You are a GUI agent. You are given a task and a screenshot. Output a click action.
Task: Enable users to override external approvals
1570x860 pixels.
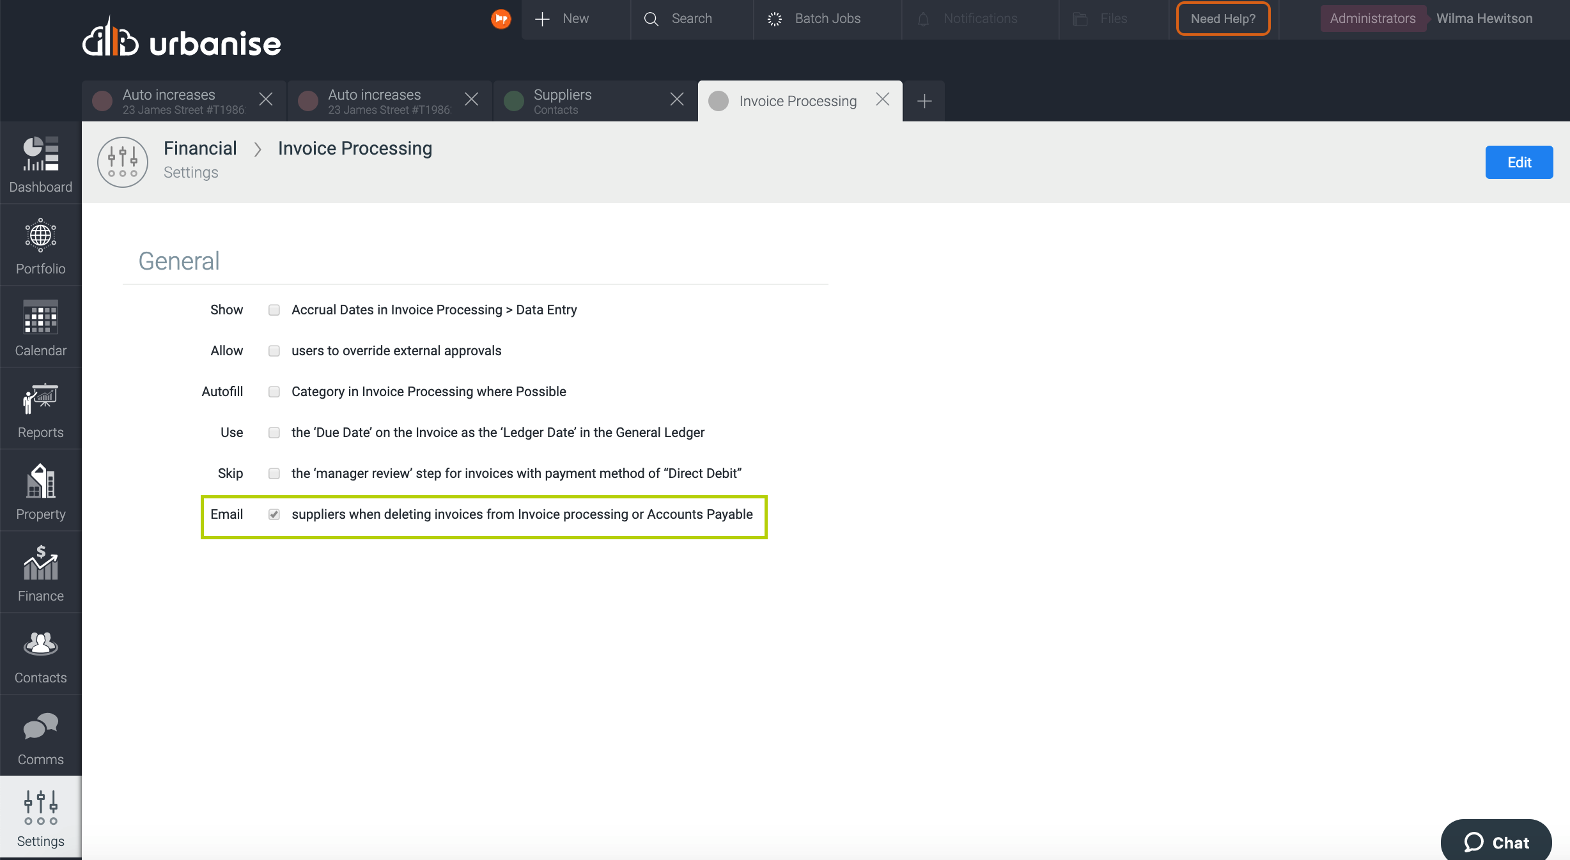pos(274,351)
